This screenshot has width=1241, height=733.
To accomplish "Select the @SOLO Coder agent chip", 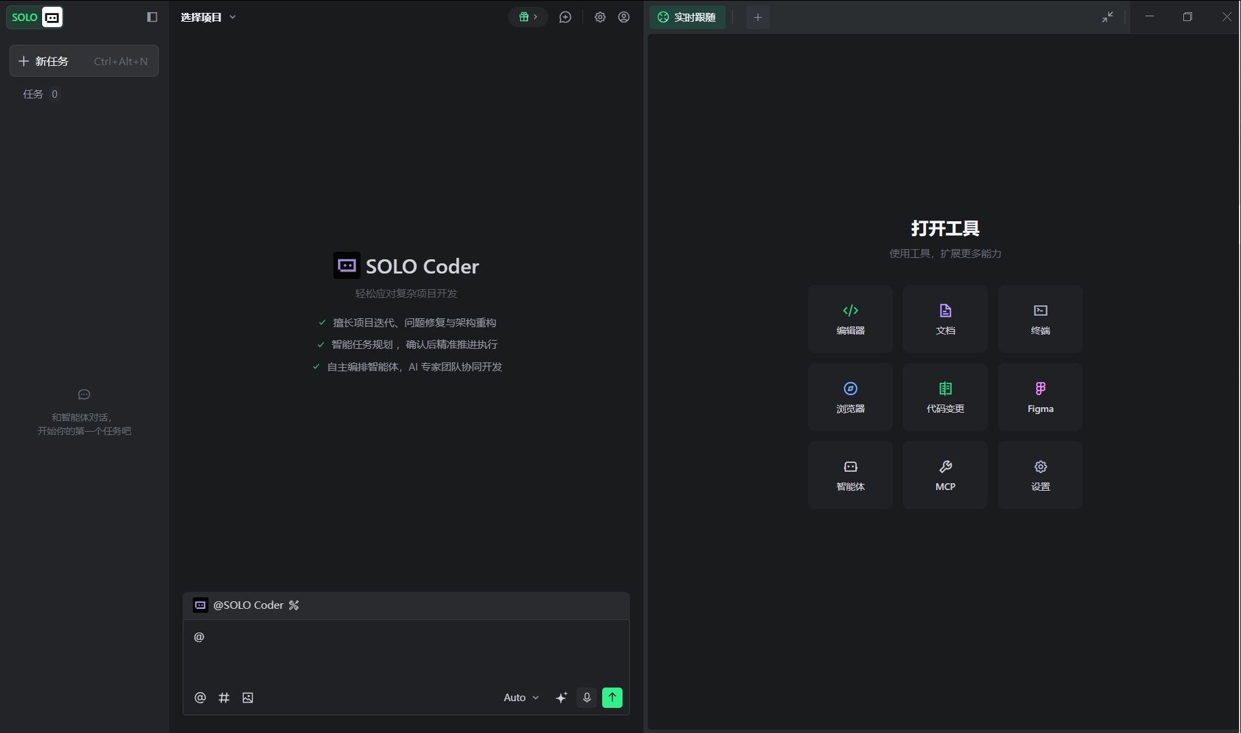I will 239,605.
